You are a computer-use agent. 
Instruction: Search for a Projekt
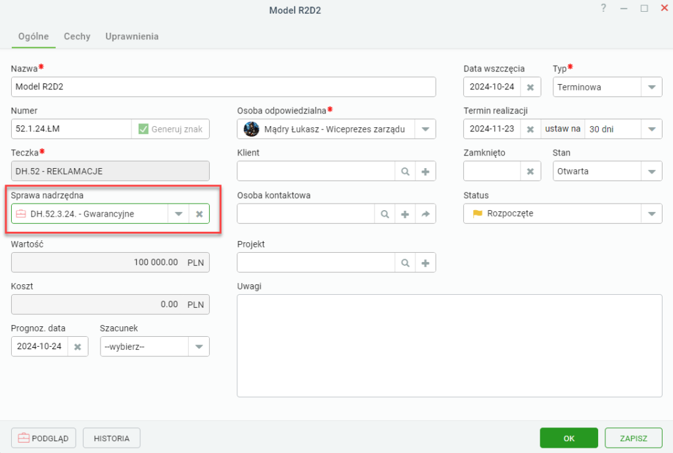point(405,263)
